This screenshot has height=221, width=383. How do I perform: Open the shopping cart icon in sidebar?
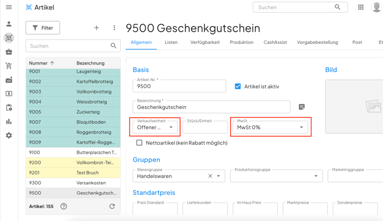[9, 66]
